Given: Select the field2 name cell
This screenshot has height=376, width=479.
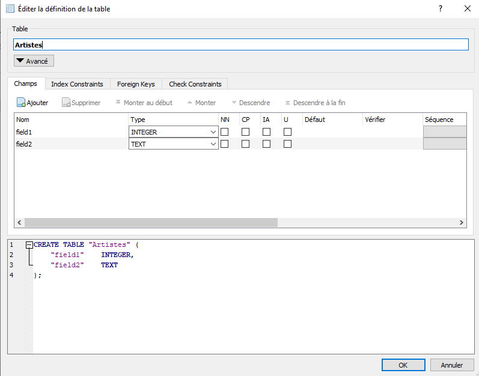Looking at the screenshot, I should [x=71, y=144].
